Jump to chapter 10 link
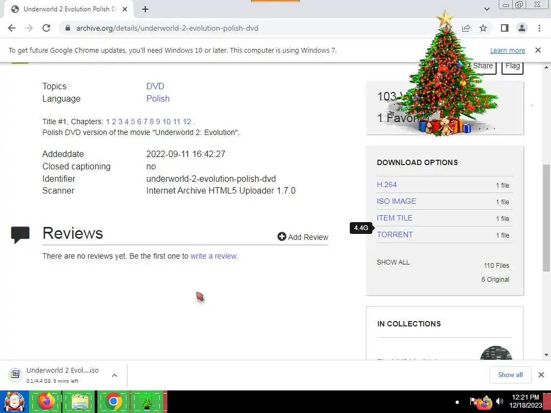The image size is (551, 413). point(167,122)
